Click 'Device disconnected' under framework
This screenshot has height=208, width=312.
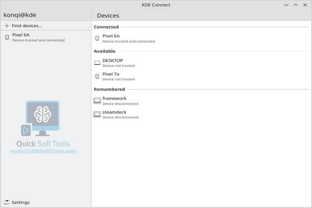click(x=120, y=104)
